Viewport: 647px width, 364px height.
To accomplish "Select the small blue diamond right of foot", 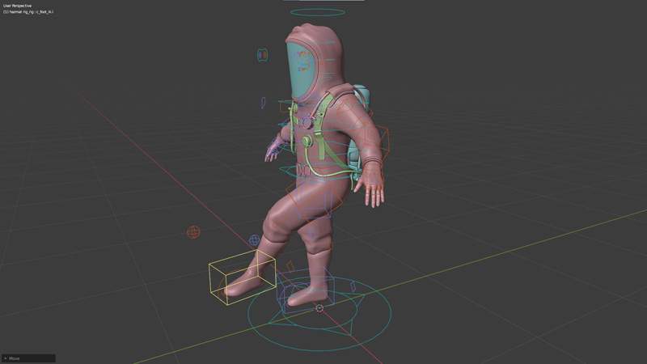I will click(x=353, y=286).
